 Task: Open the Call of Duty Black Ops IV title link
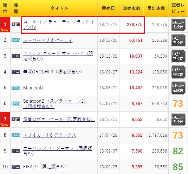pos(59,25)
